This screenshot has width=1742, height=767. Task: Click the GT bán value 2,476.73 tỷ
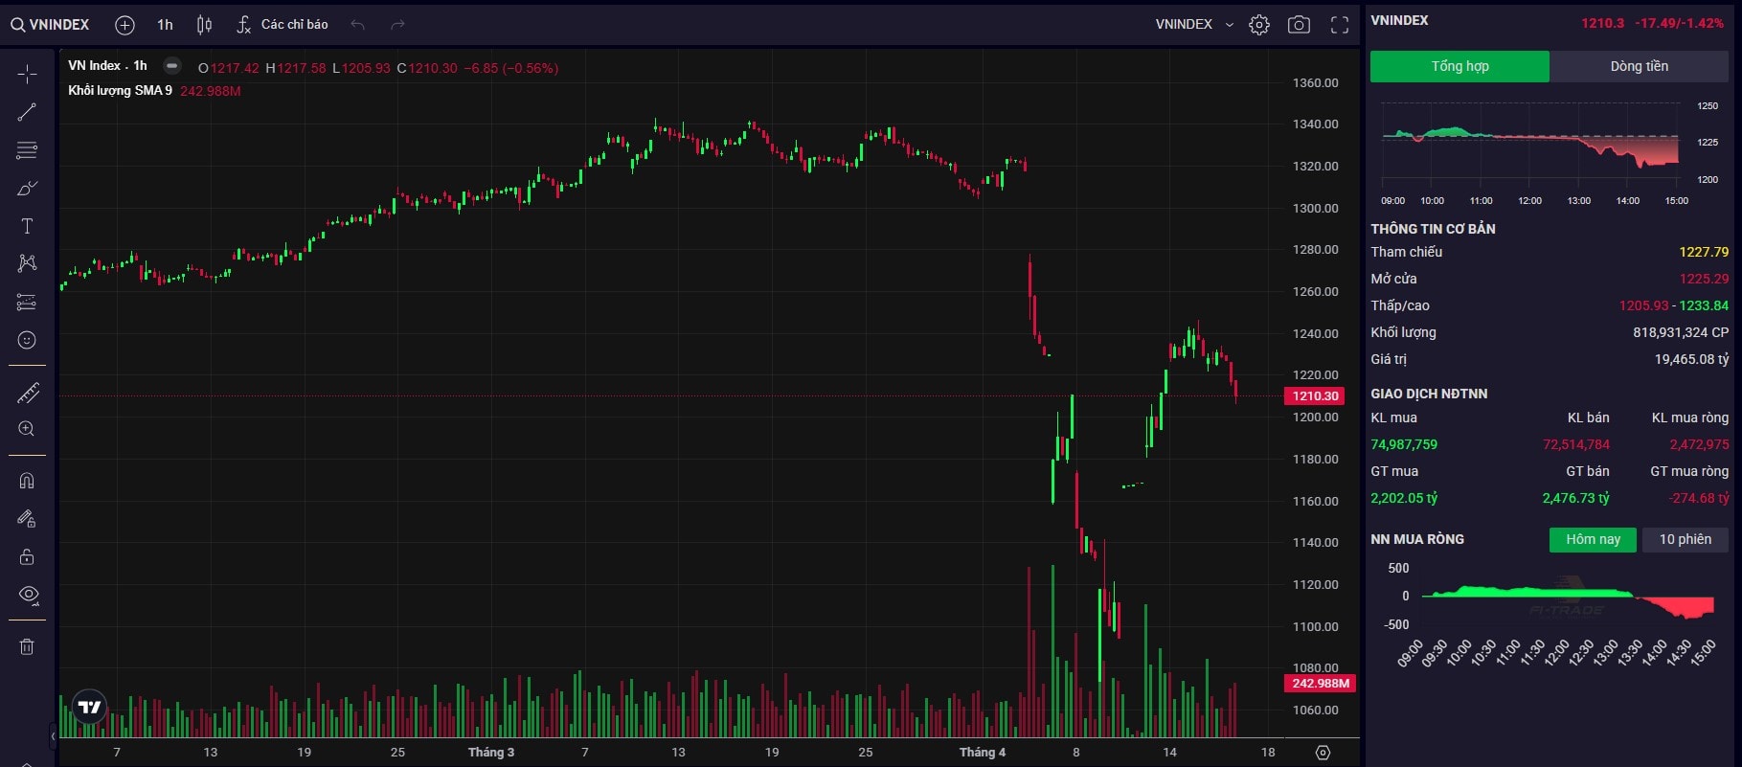[x=1575, y=499]
